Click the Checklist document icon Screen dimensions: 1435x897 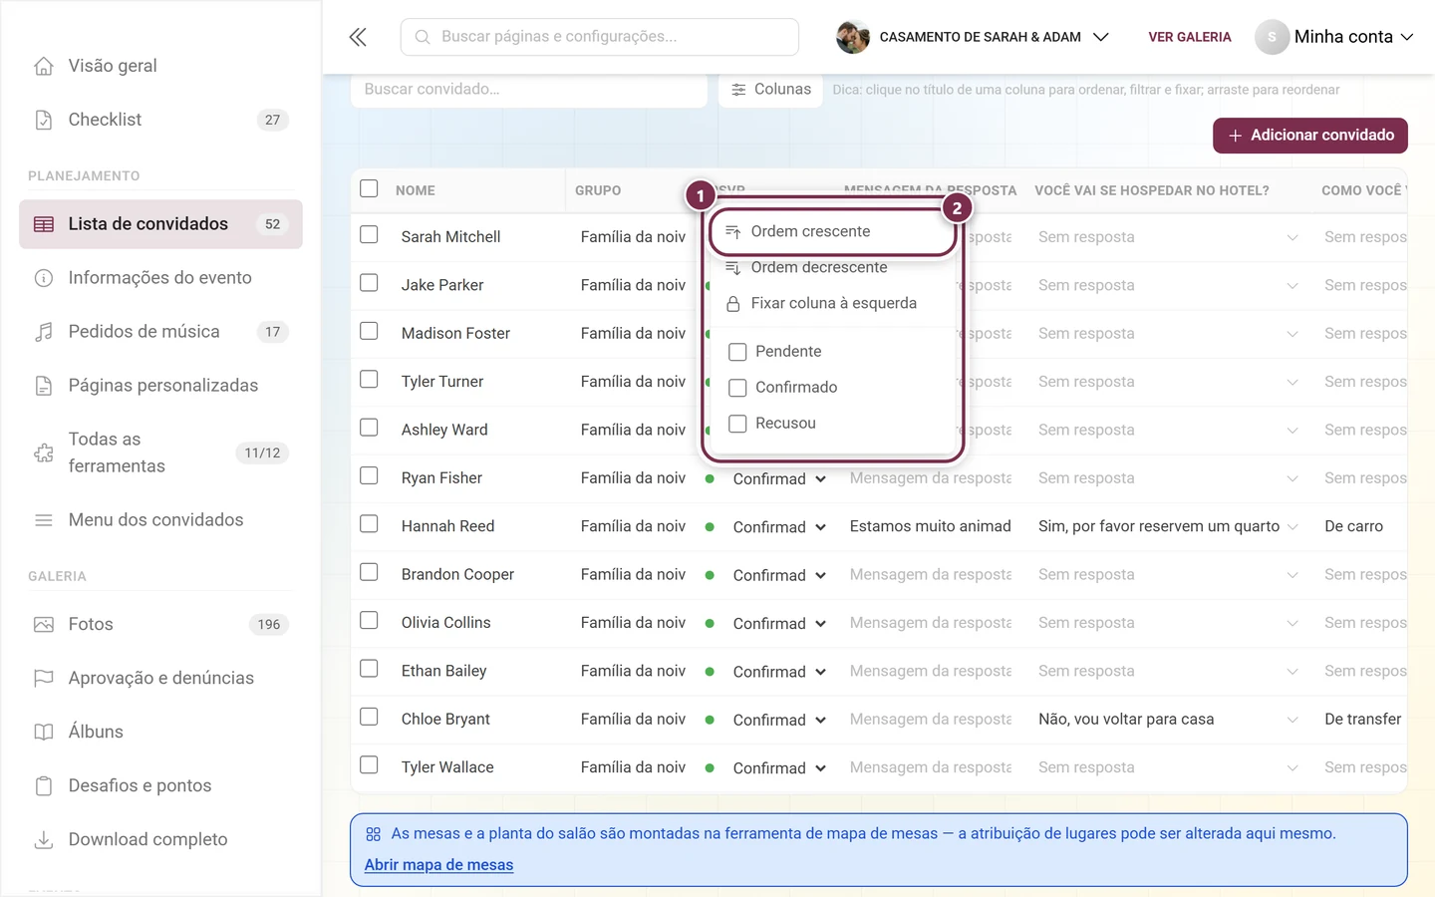[x=44, y=120]
